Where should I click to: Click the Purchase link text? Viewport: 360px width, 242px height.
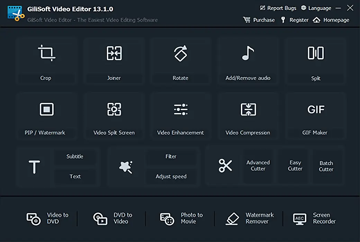tap(264, 20)
